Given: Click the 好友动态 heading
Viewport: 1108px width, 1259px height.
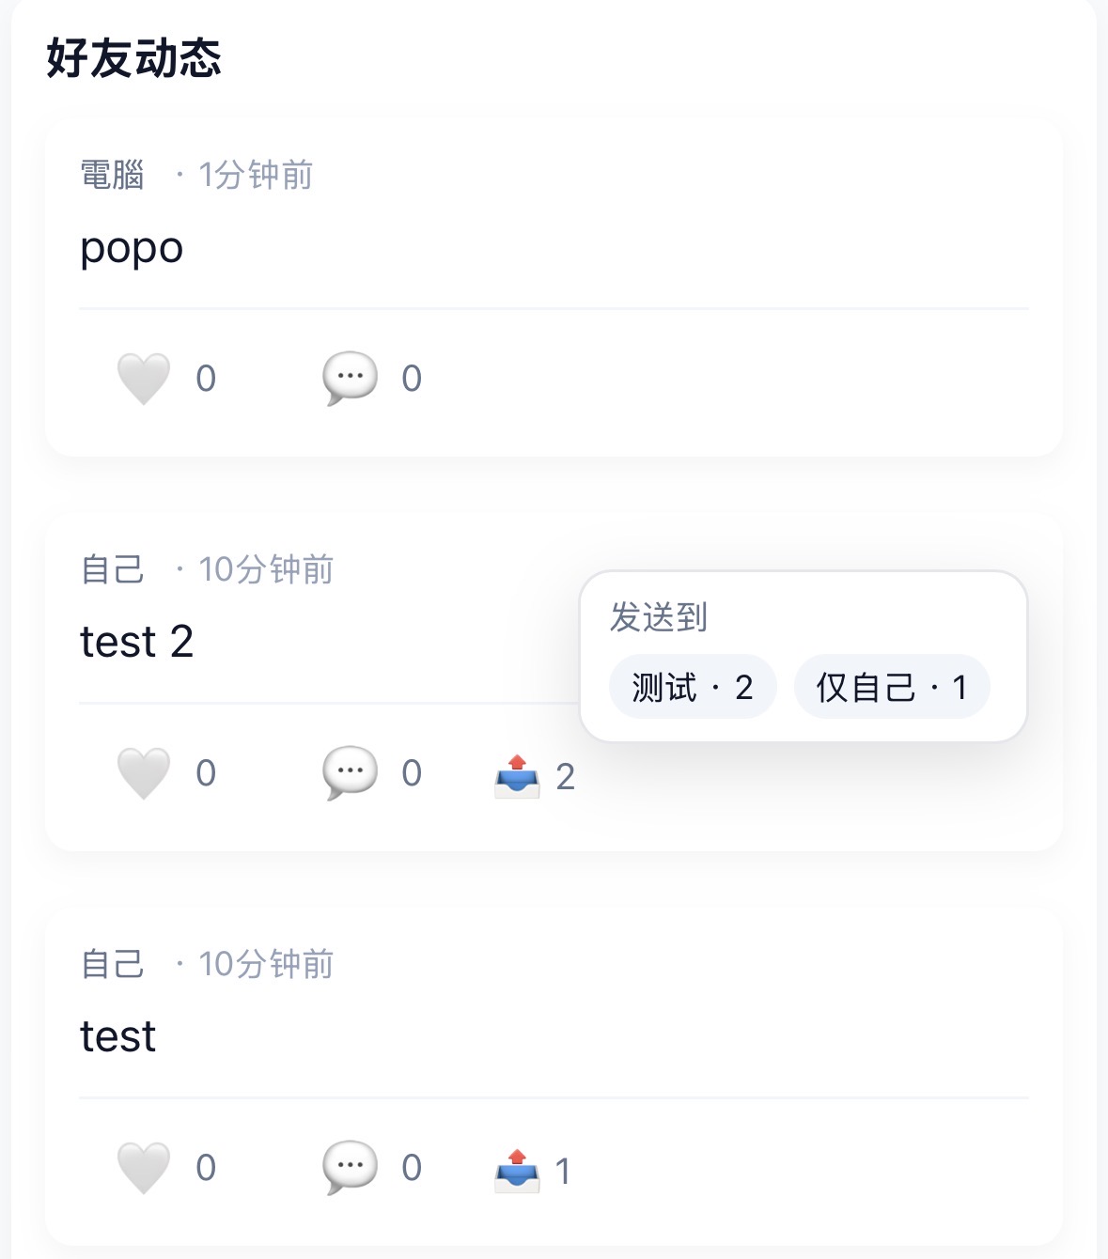Looking at the screenshot, I should pyautogui.click(x=133, y=58).
